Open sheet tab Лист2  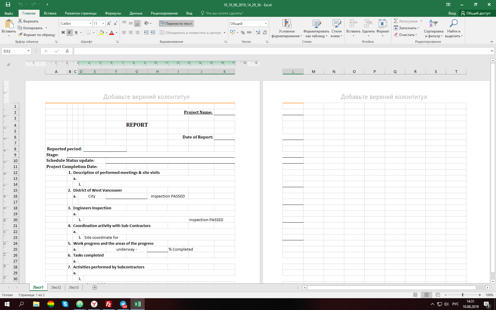(x=56, y=288)
